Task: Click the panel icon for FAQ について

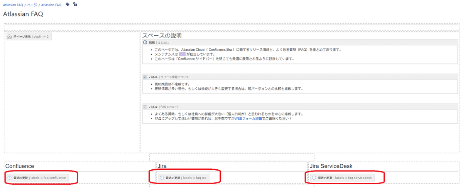Action: (145, 107)
